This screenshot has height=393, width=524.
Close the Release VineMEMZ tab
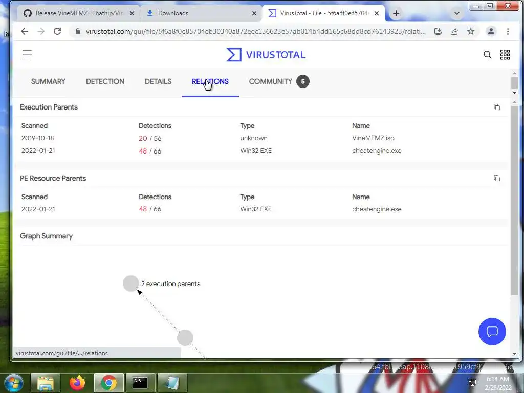click(x=132, y=13)
